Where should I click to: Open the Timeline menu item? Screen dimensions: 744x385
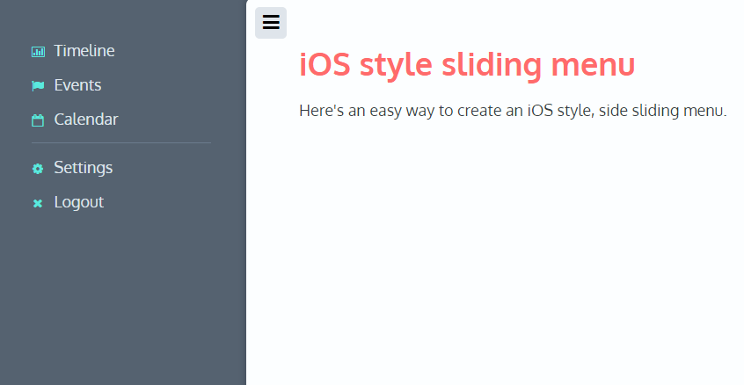coord(84,51)
